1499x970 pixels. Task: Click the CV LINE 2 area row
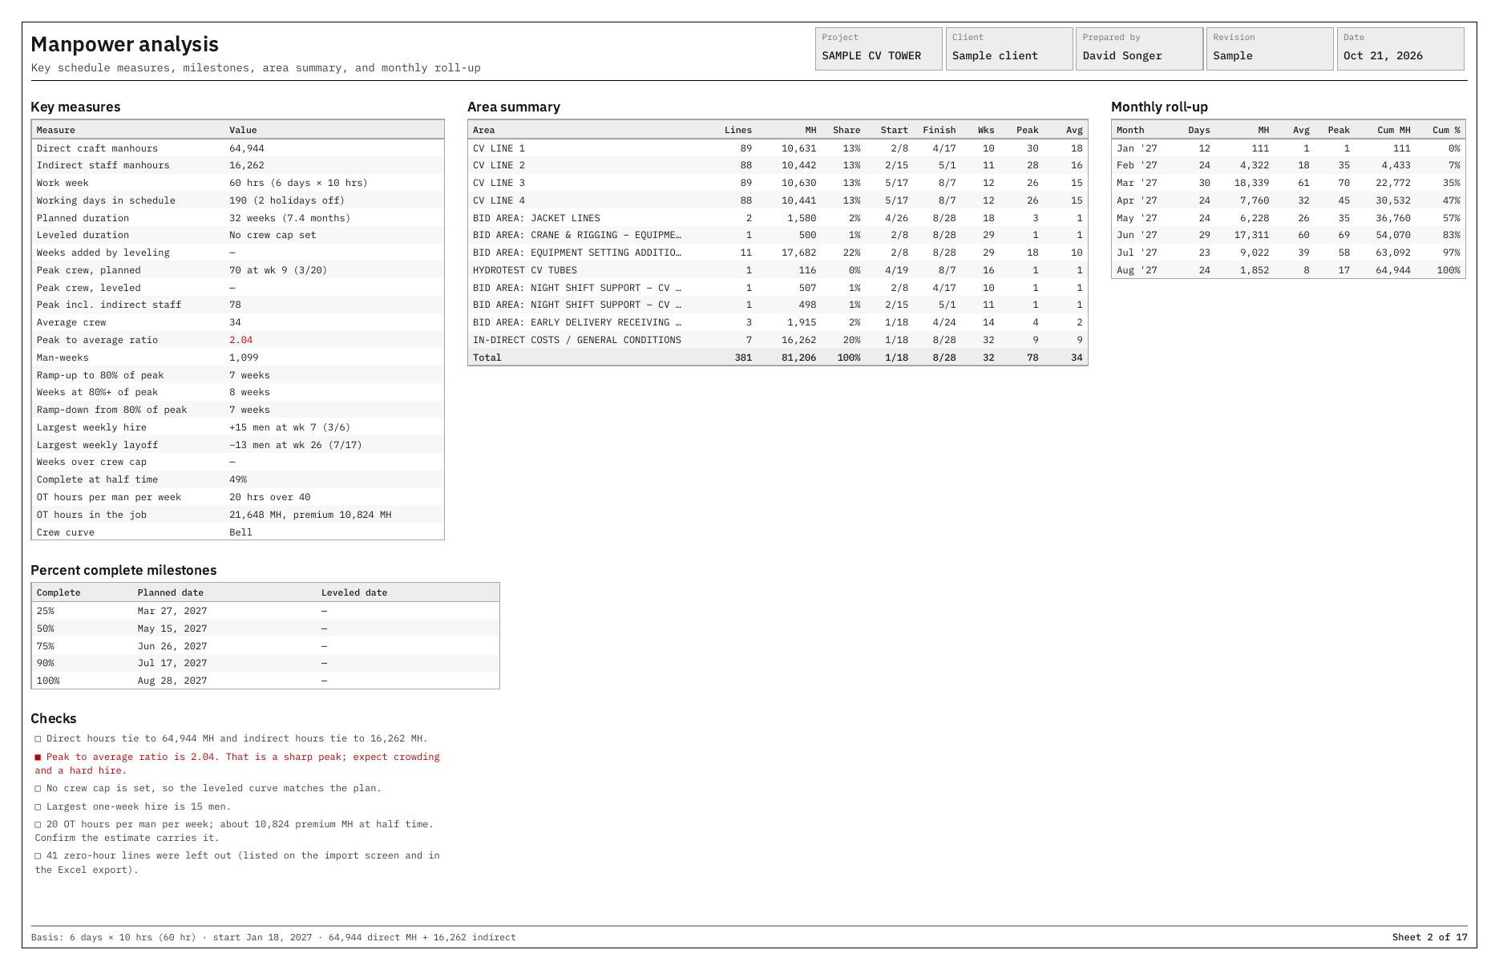pyautogui.click(x=778, y=165)
